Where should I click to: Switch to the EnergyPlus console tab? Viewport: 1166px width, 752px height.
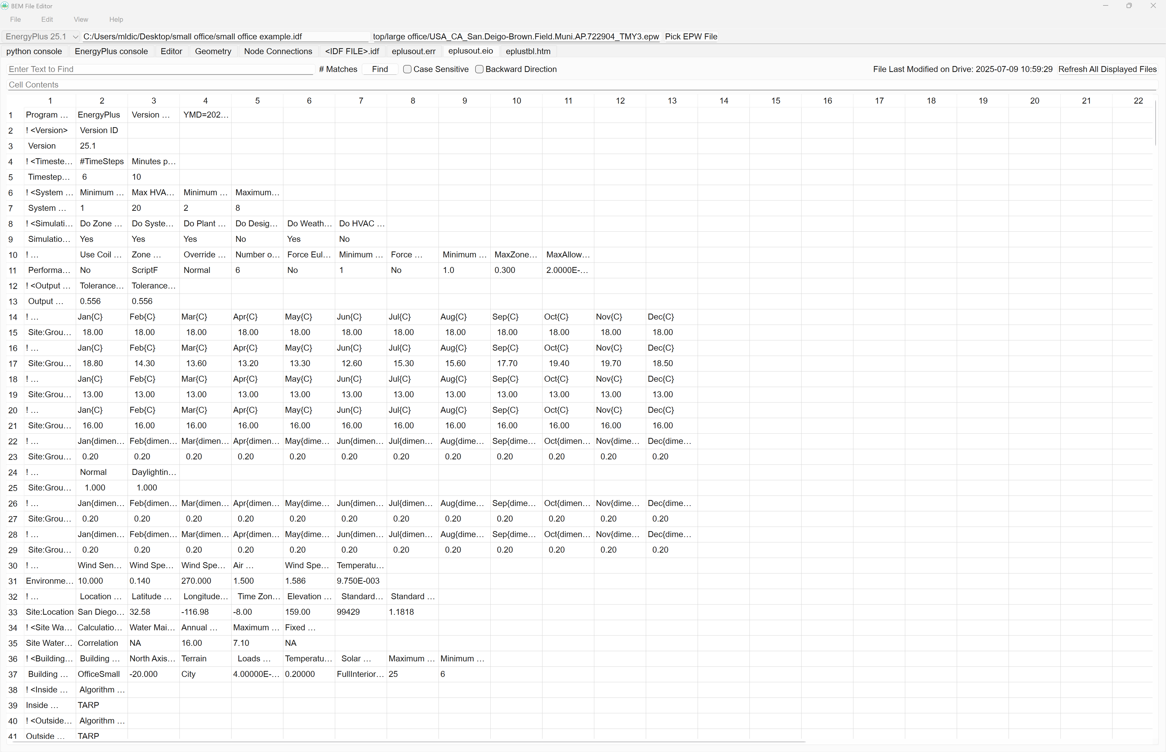[111, 51]
